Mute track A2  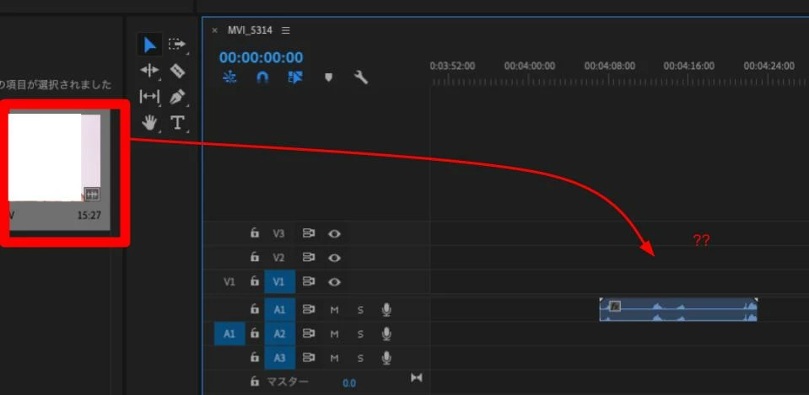334,334
